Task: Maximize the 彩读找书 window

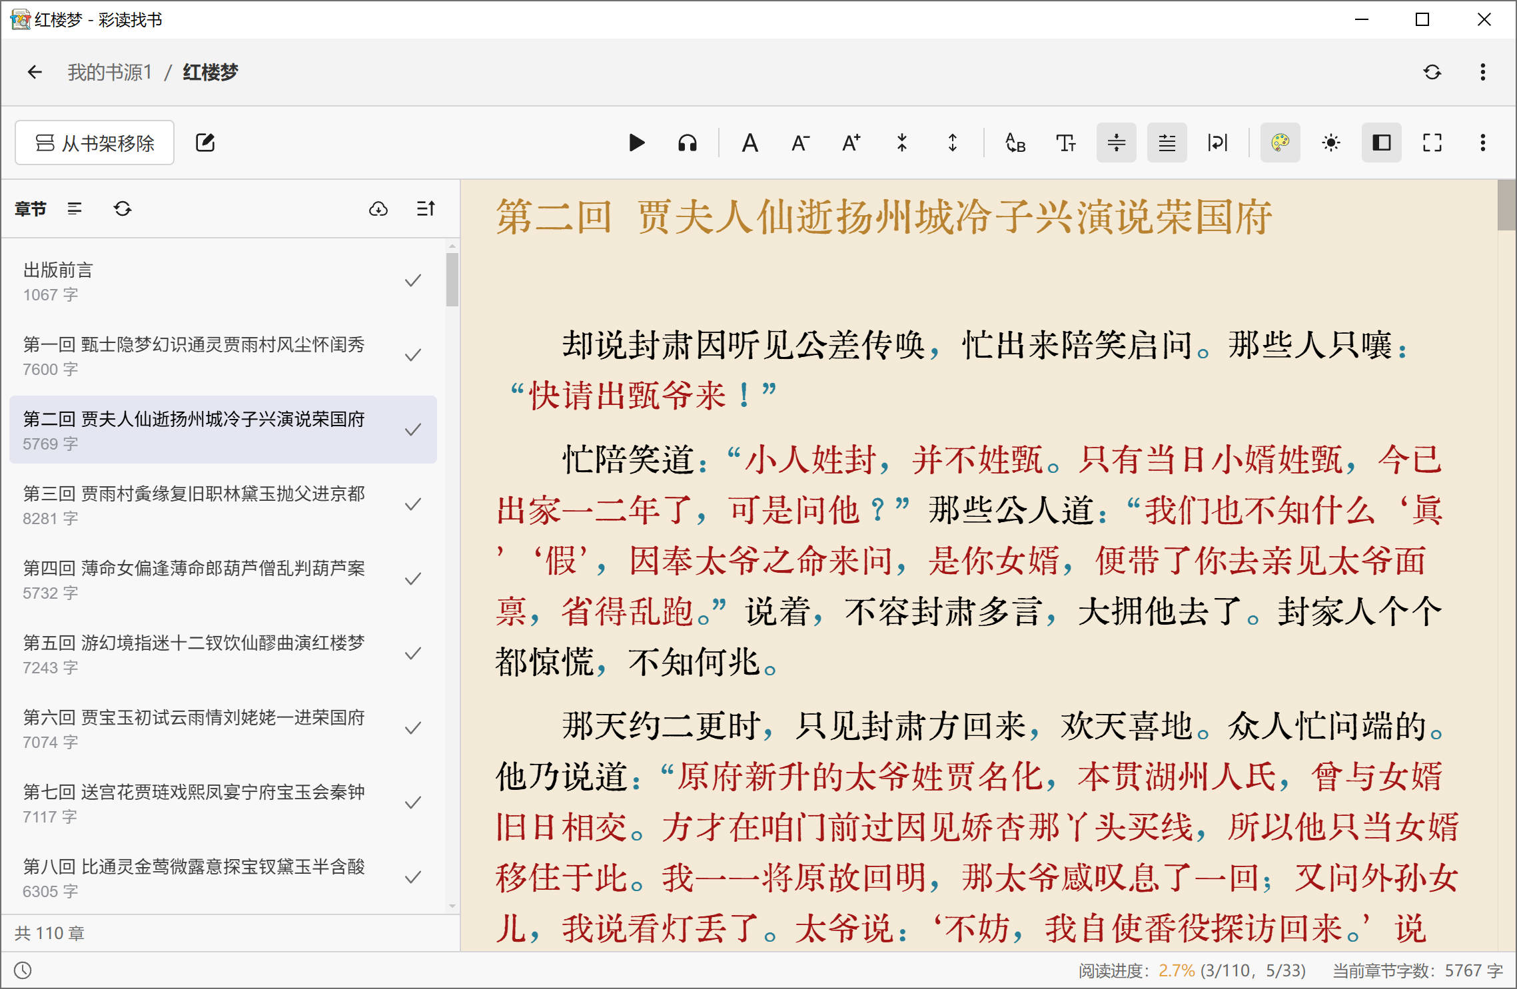Action: pos(1422,19)
